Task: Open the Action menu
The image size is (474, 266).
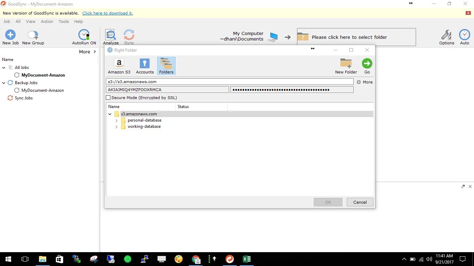Action: (47, 21)
